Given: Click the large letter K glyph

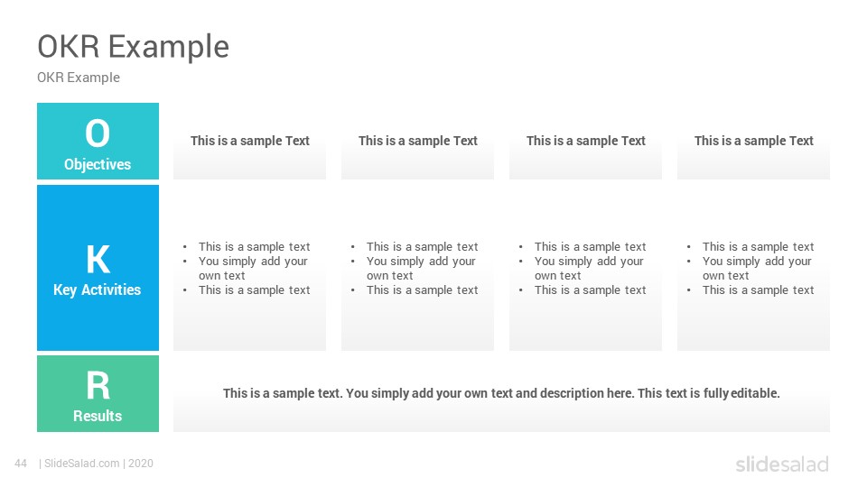Looking at the screenshot, I should pos(98,260).
